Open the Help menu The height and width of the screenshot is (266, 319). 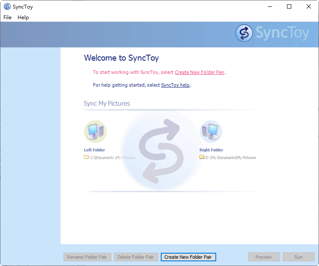click(23, 18)
